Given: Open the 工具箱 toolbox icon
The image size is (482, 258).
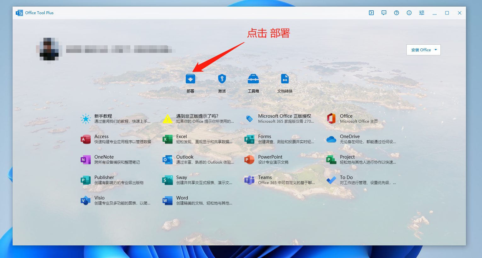Looking at the screenshot, I should coord(253,79).
